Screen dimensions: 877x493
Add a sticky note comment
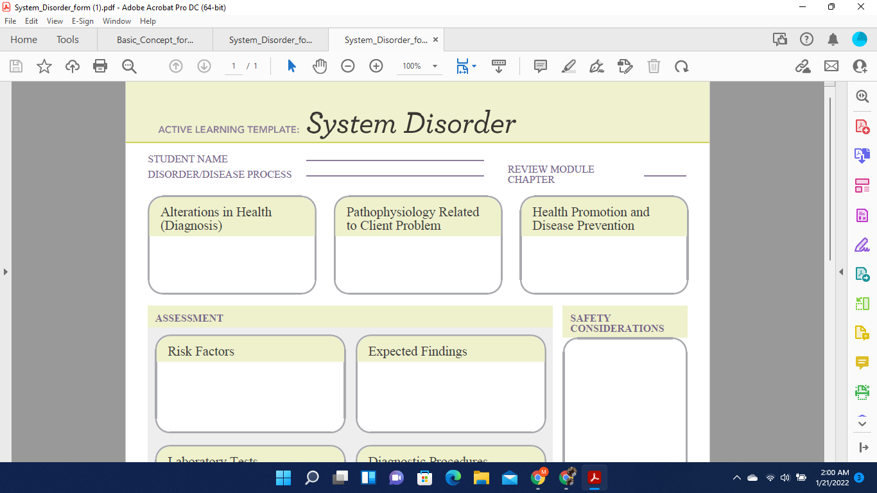540,65
